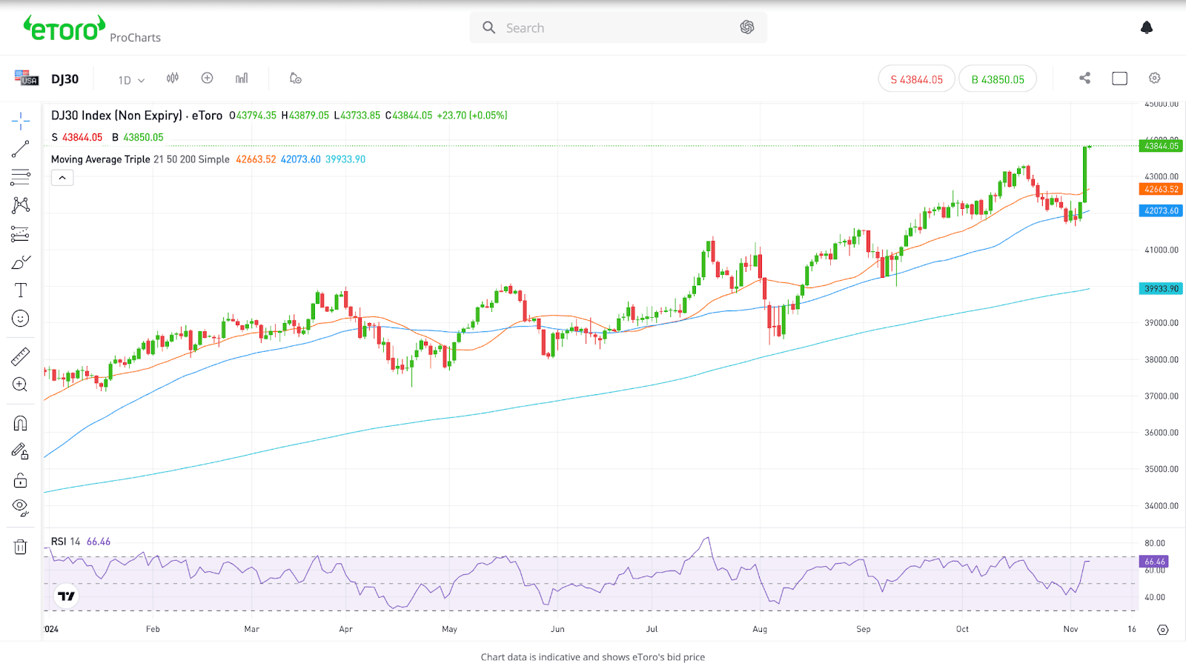Viewport: 1186px width, 672px height.
Task: Open notifications bell
Action: (1147, 27)
